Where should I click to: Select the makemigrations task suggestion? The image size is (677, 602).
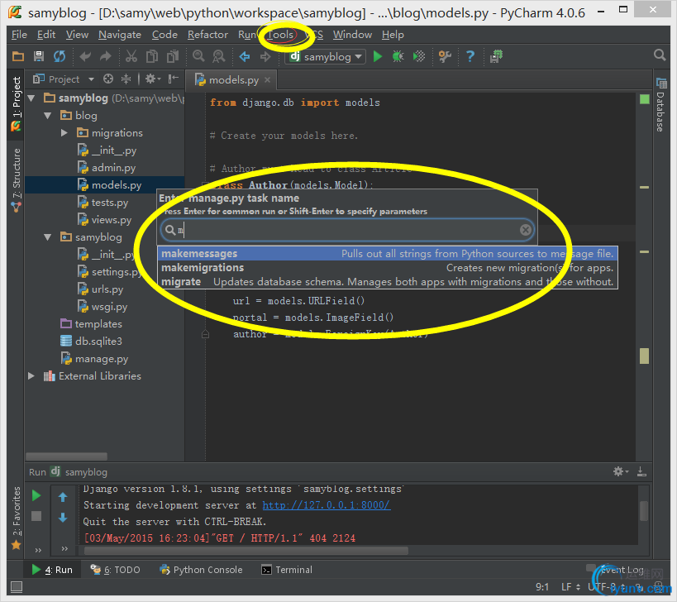388,268
